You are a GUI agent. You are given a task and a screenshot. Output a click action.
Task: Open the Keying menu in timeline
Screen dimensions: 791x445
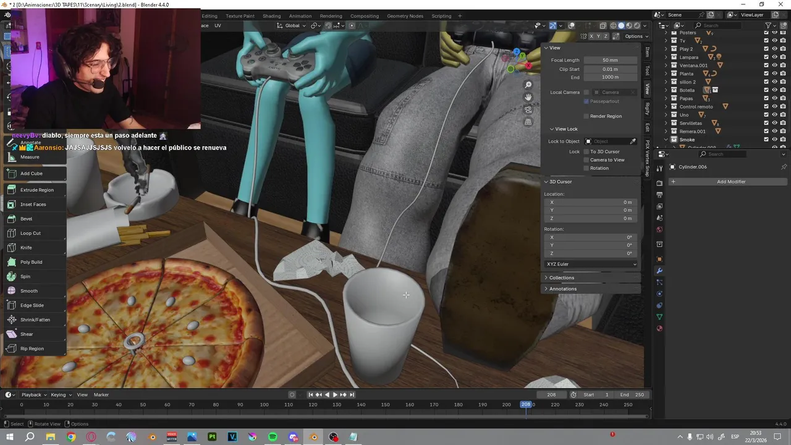[x=61, y=395]
